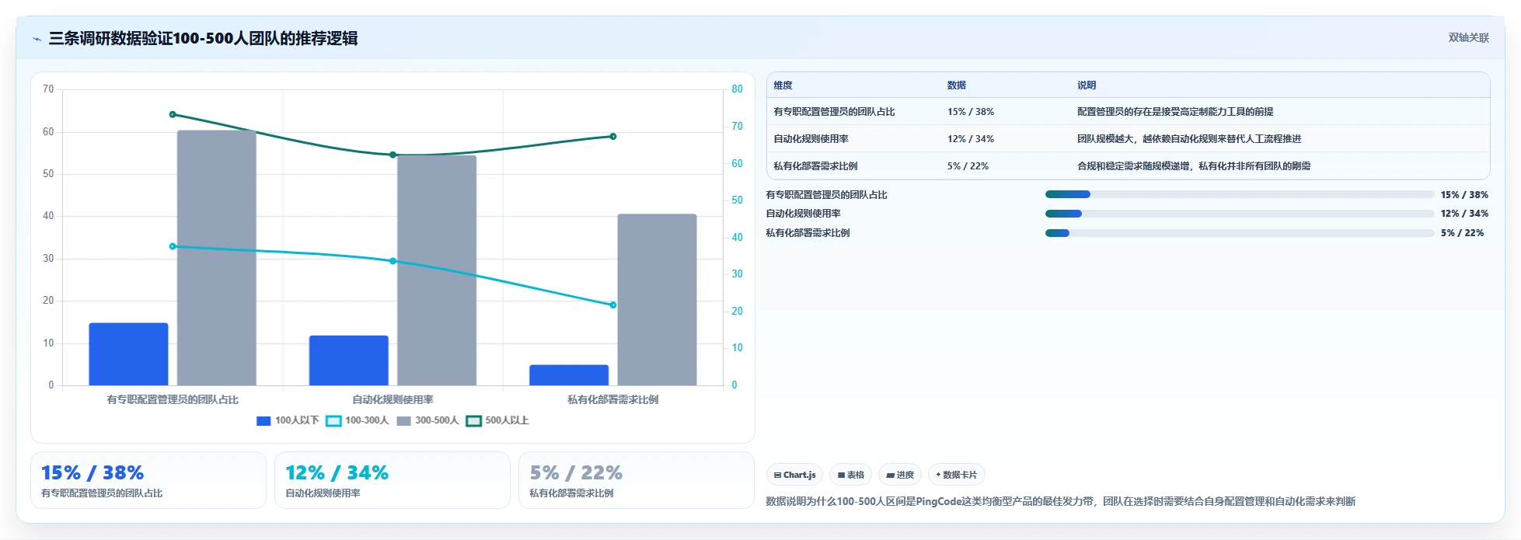The height and width of the screenshot is (540, 1521).
Task: Click the 维度 table column header
Action: 783,85
